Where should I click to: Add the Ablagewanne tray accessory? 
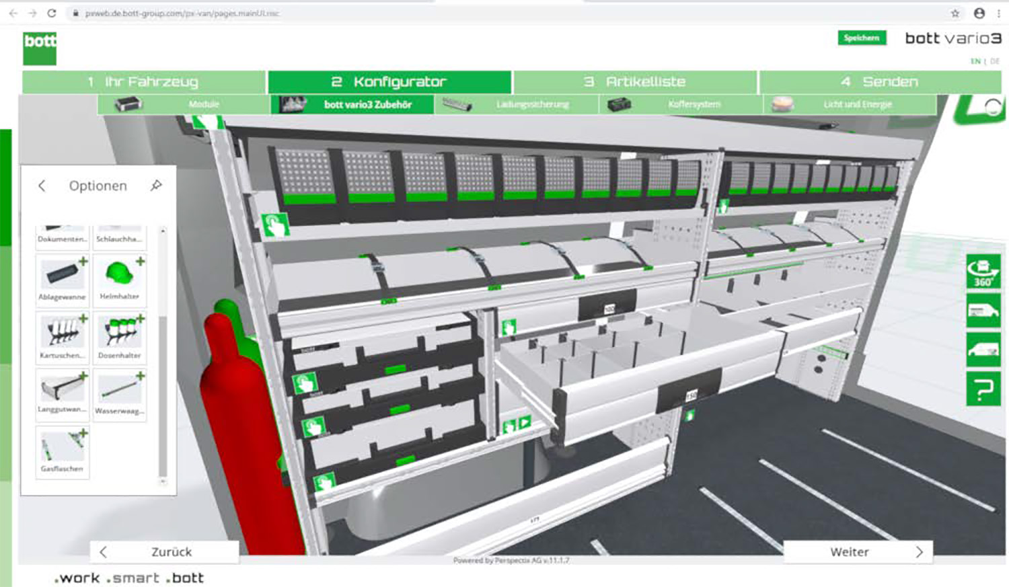tap(62, 279)
